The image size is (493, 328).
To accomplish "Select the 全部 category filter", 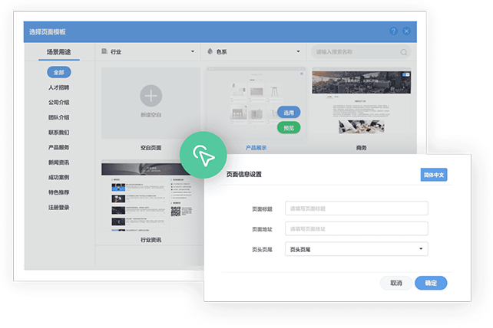I will (x=58, y=72).
